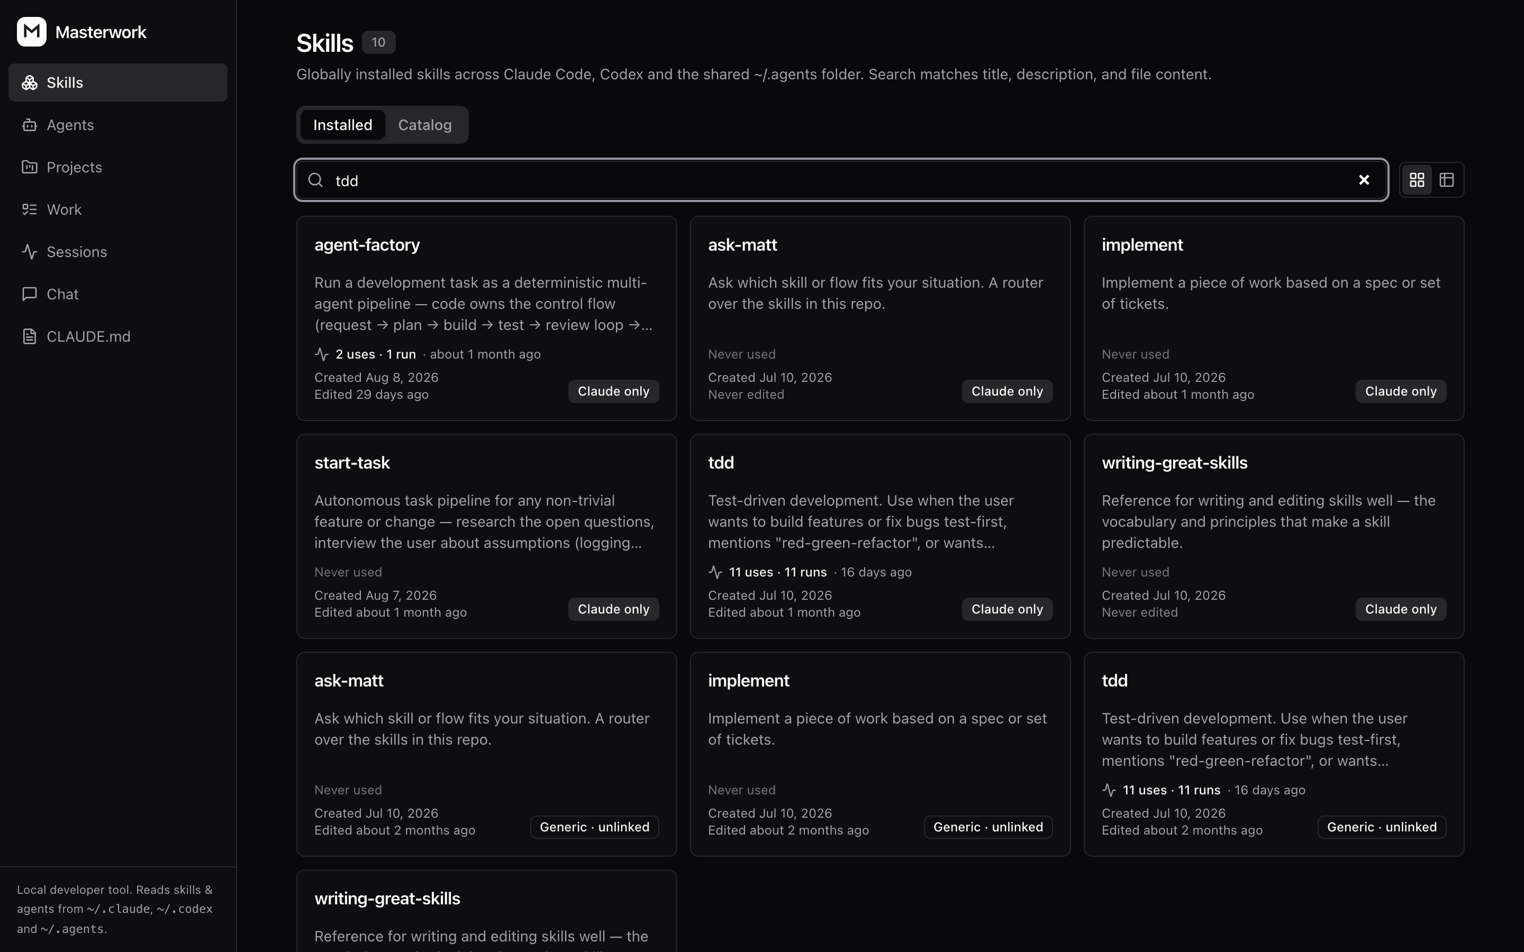Select the Agents sidebar menu label
The width and height of the screenshot is (1524, 952).
(70, 125)
